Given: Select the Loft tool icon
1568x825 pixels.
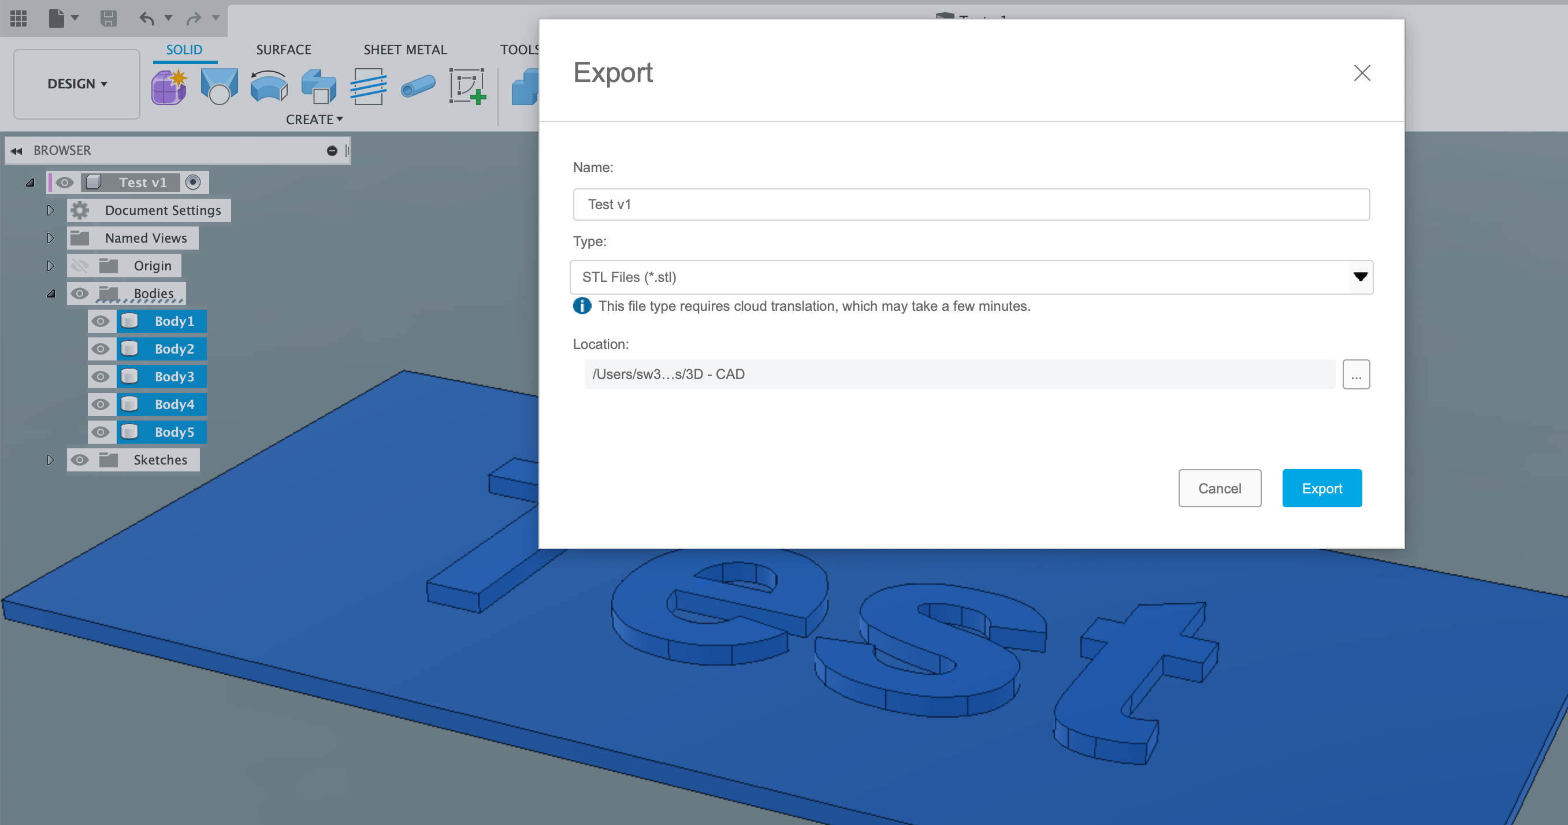Looking at the screenshot, I should point(219,87).
